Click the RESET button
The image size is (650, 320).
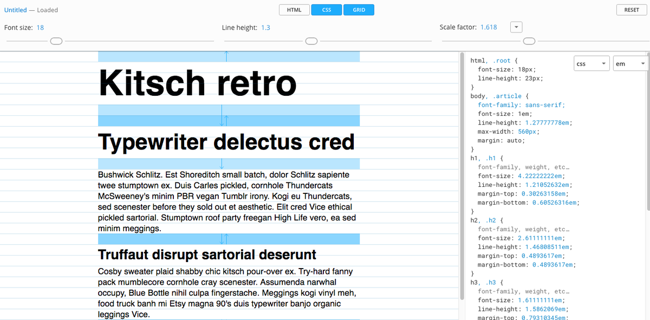click(x=631, y=9)
